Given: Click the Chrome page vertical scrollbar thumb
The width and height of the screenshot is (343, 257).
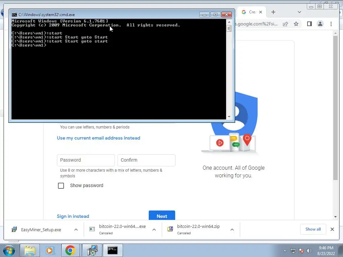Looking at the screenshot, I should point(335,108).
